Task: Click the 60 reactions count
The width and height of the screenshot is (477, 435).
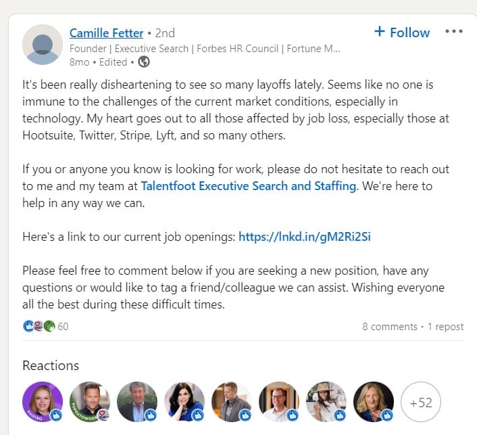Action: coord(63,327)
